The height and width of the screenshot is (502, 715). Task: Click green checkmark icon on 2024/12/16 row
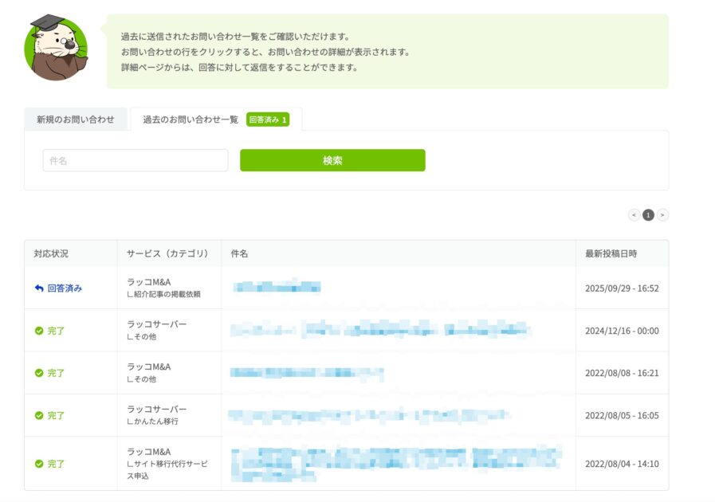[x=39, y=331]
